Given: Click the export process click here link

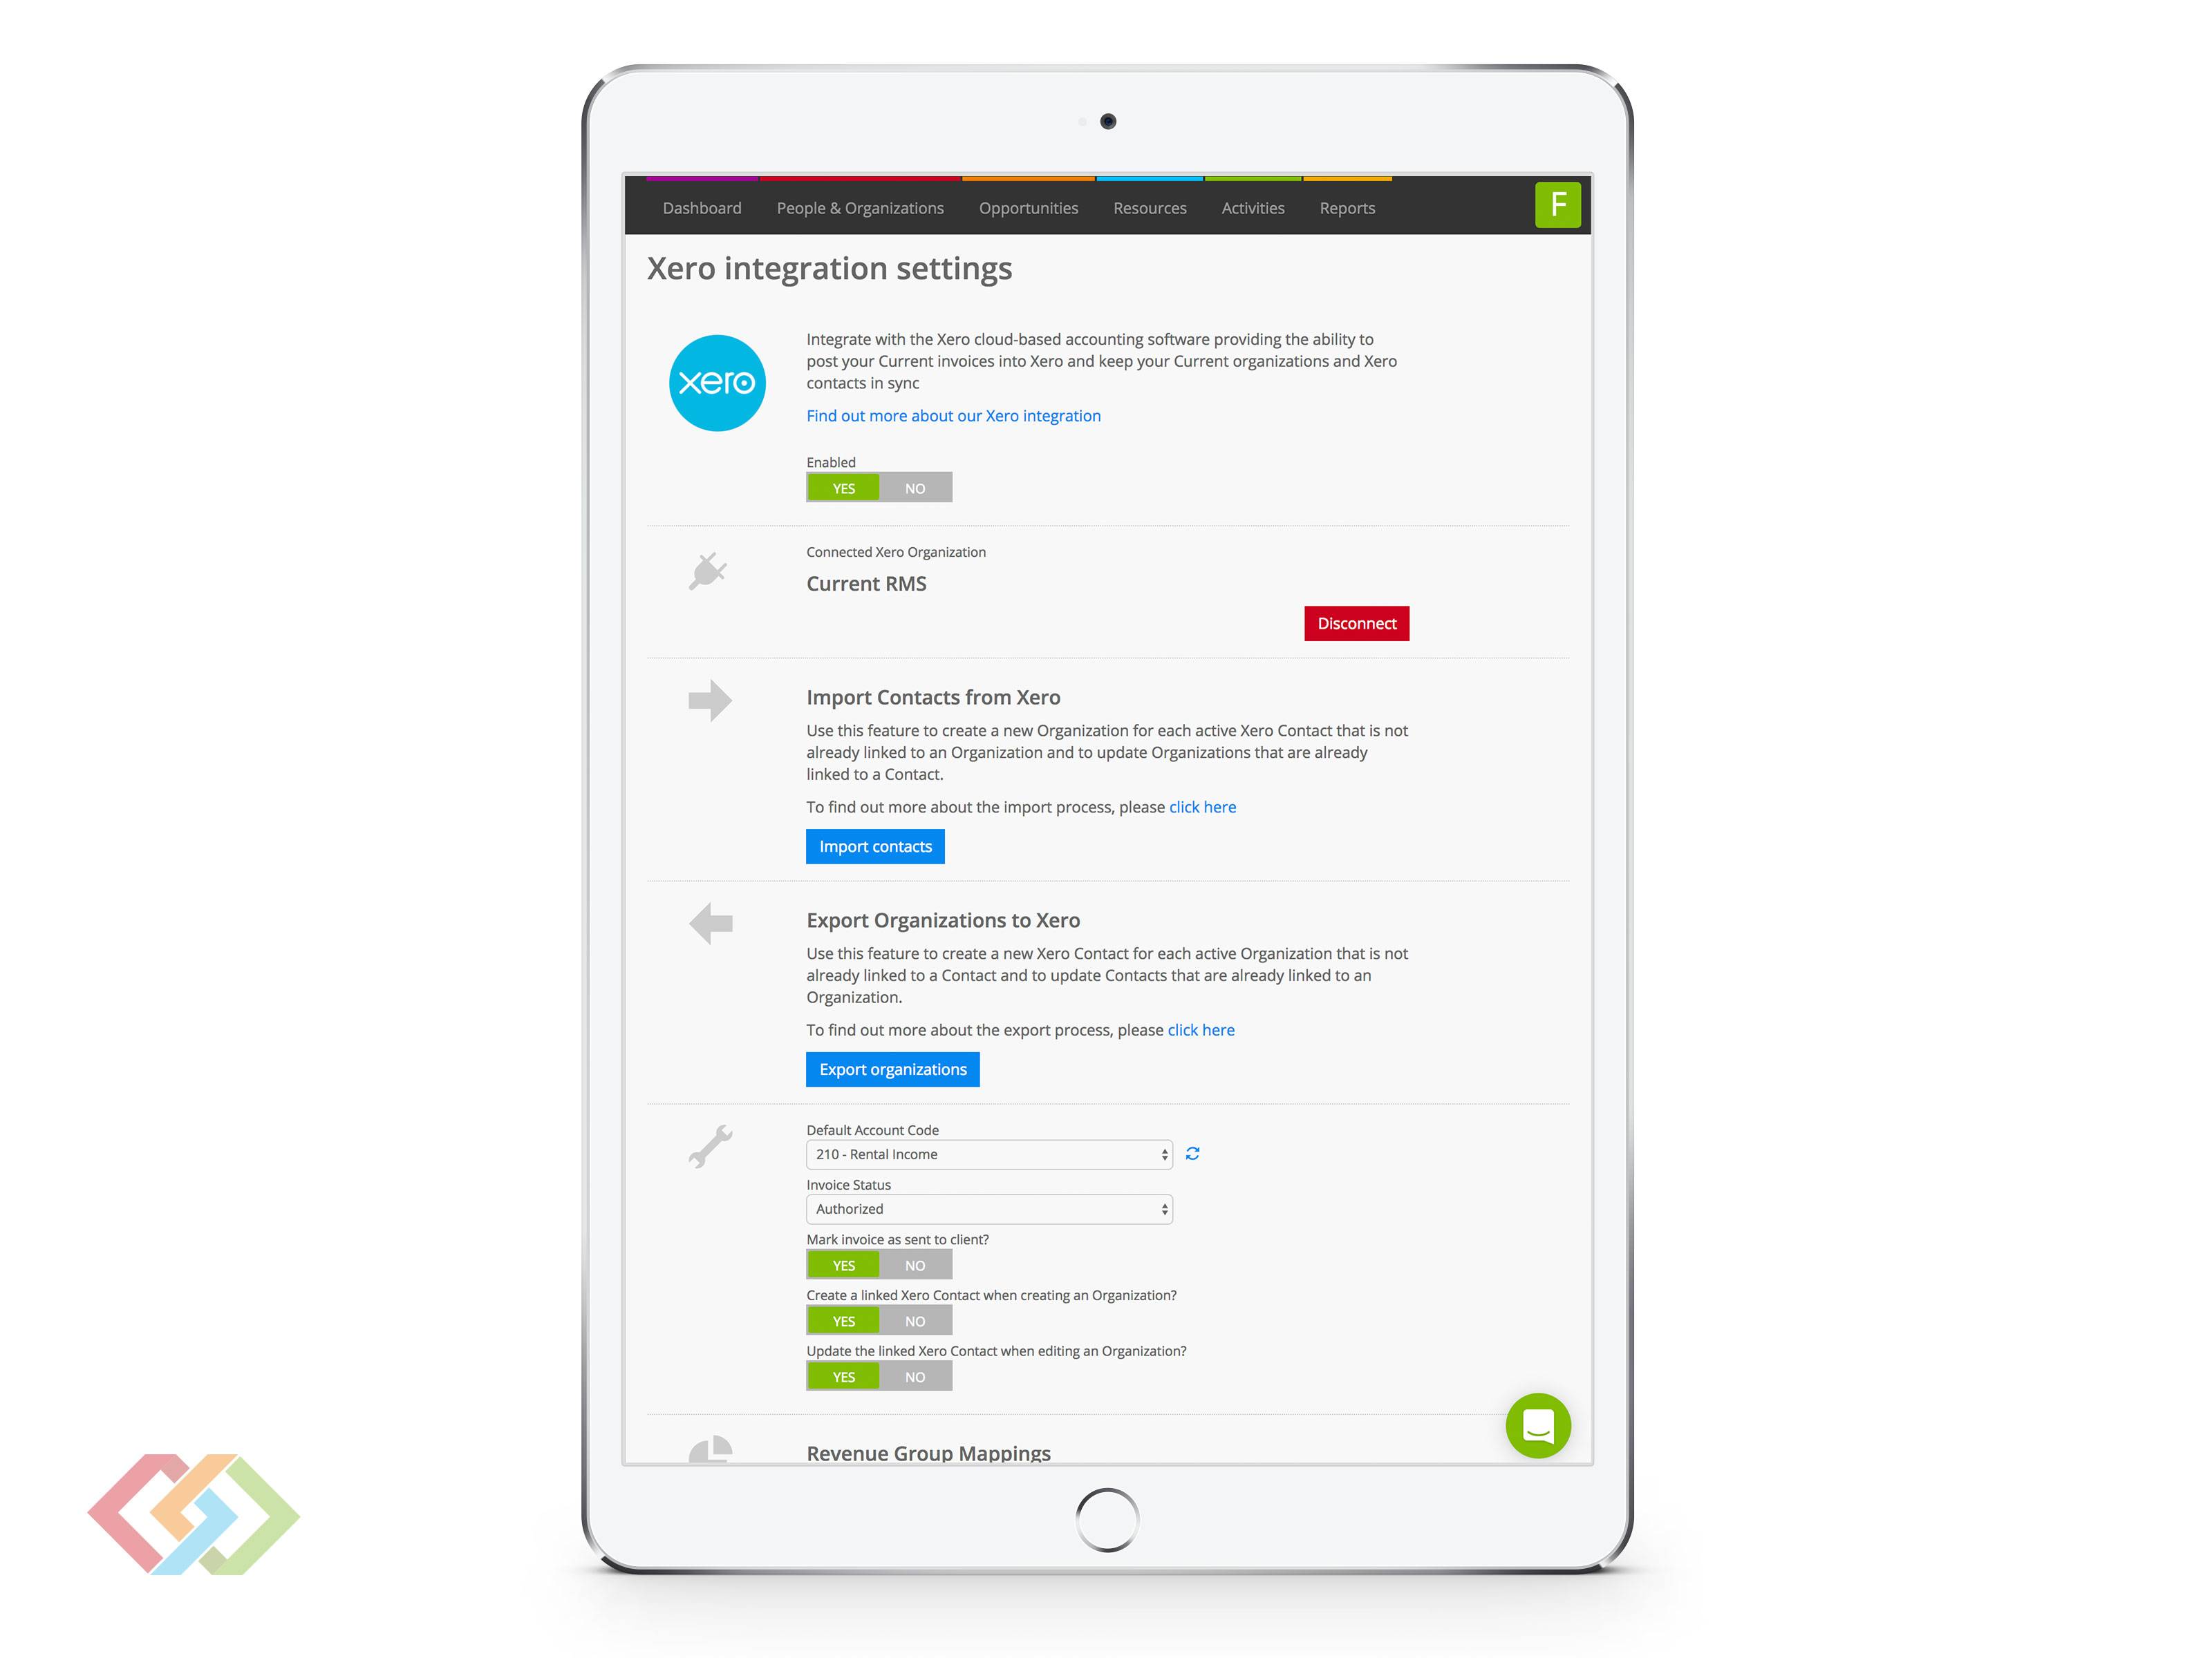Looking at the screenshot, I should coord(1200,1029).
